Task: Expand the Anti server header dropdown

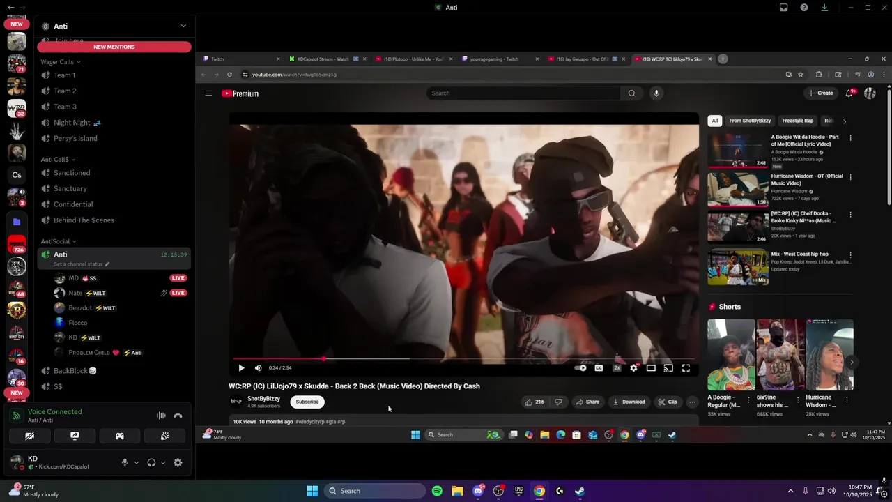Action: [x=183, y=26]
